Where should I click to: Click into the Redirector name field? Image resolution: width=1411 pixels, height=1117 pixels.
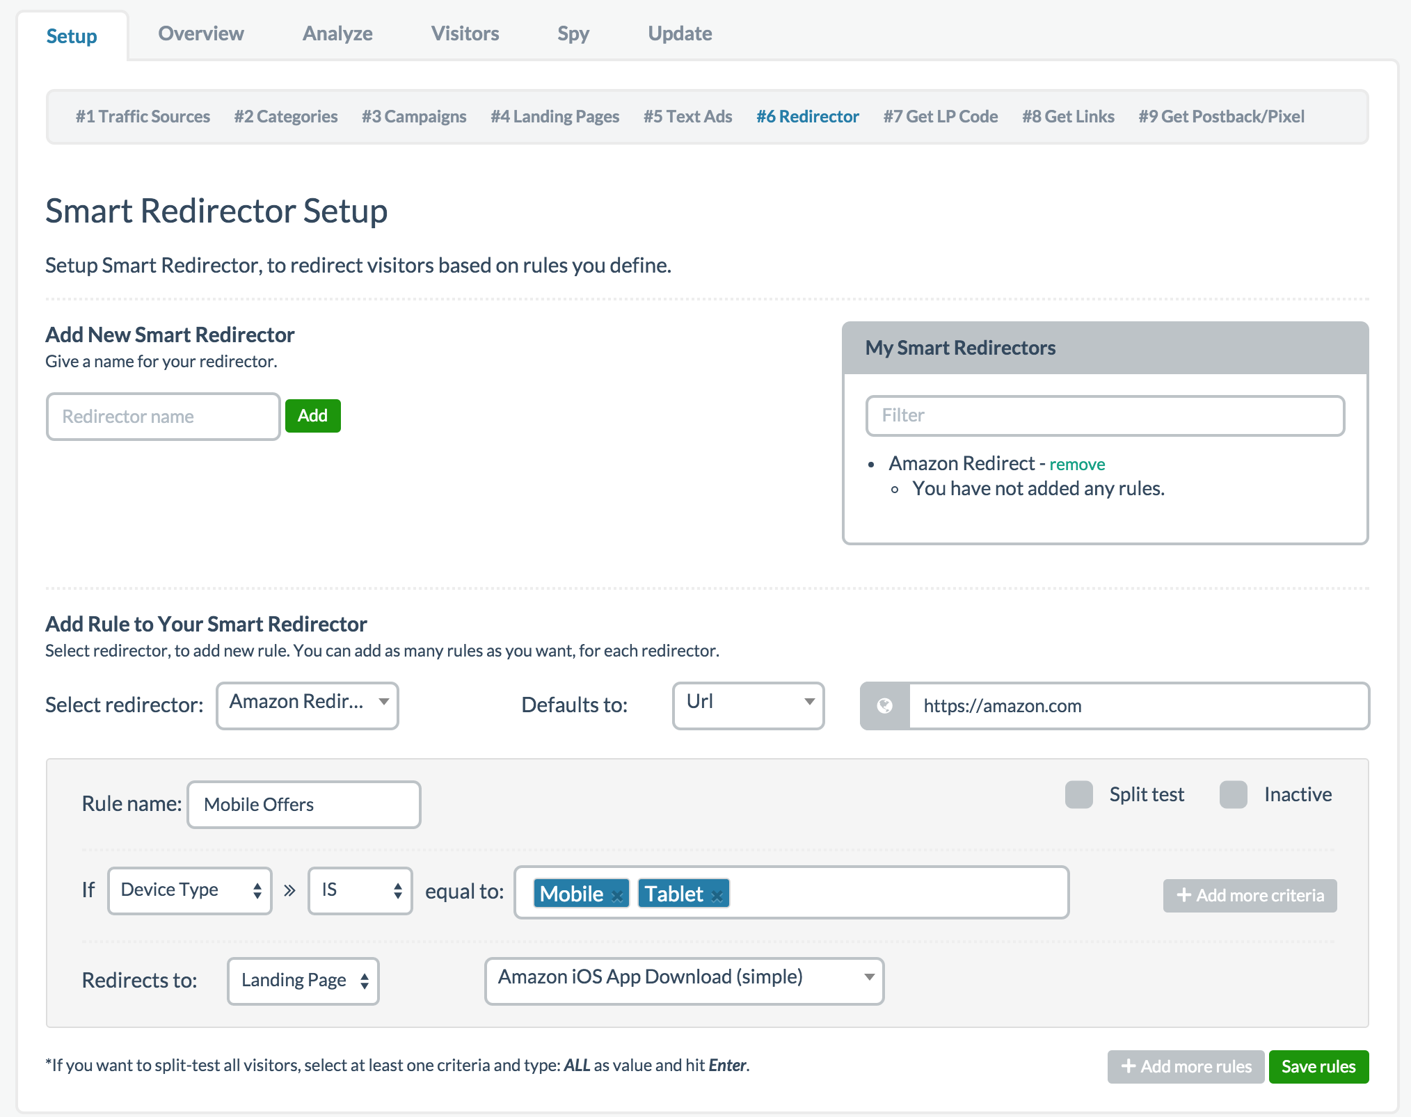pyautogui.click(x=164, y=416)
